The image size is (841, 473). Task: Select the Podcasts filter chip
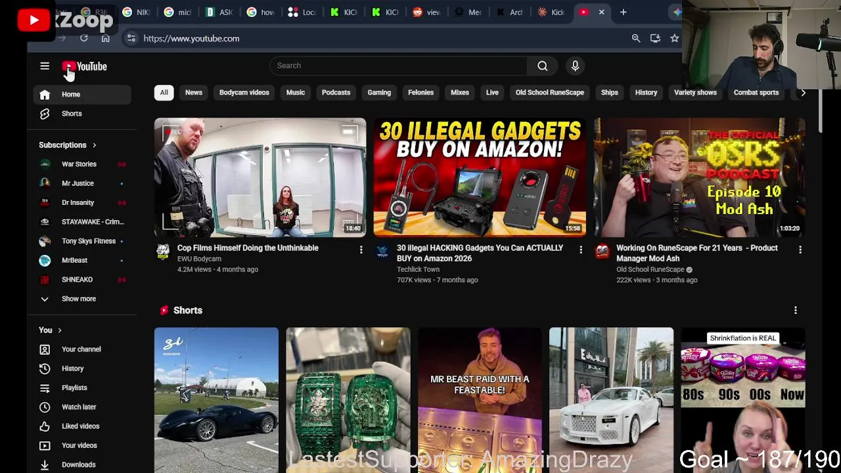click(x=336, y=93)
